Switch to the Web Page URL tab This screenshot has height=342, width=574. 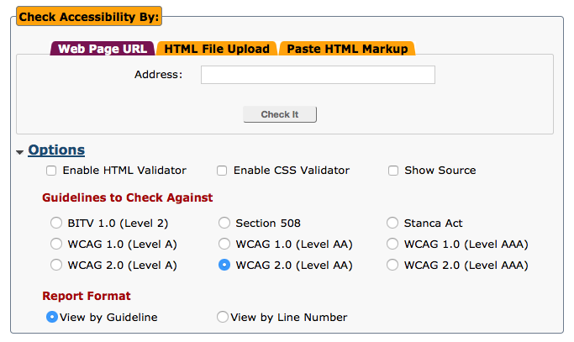[103, 49]
